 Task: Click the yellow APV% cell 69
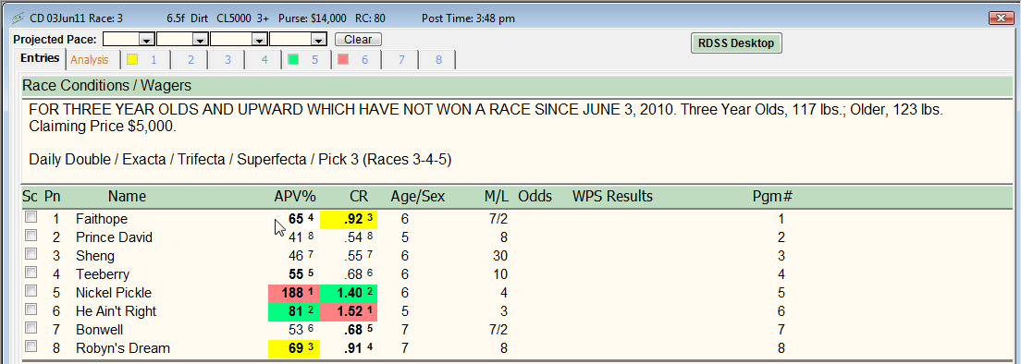293,348
